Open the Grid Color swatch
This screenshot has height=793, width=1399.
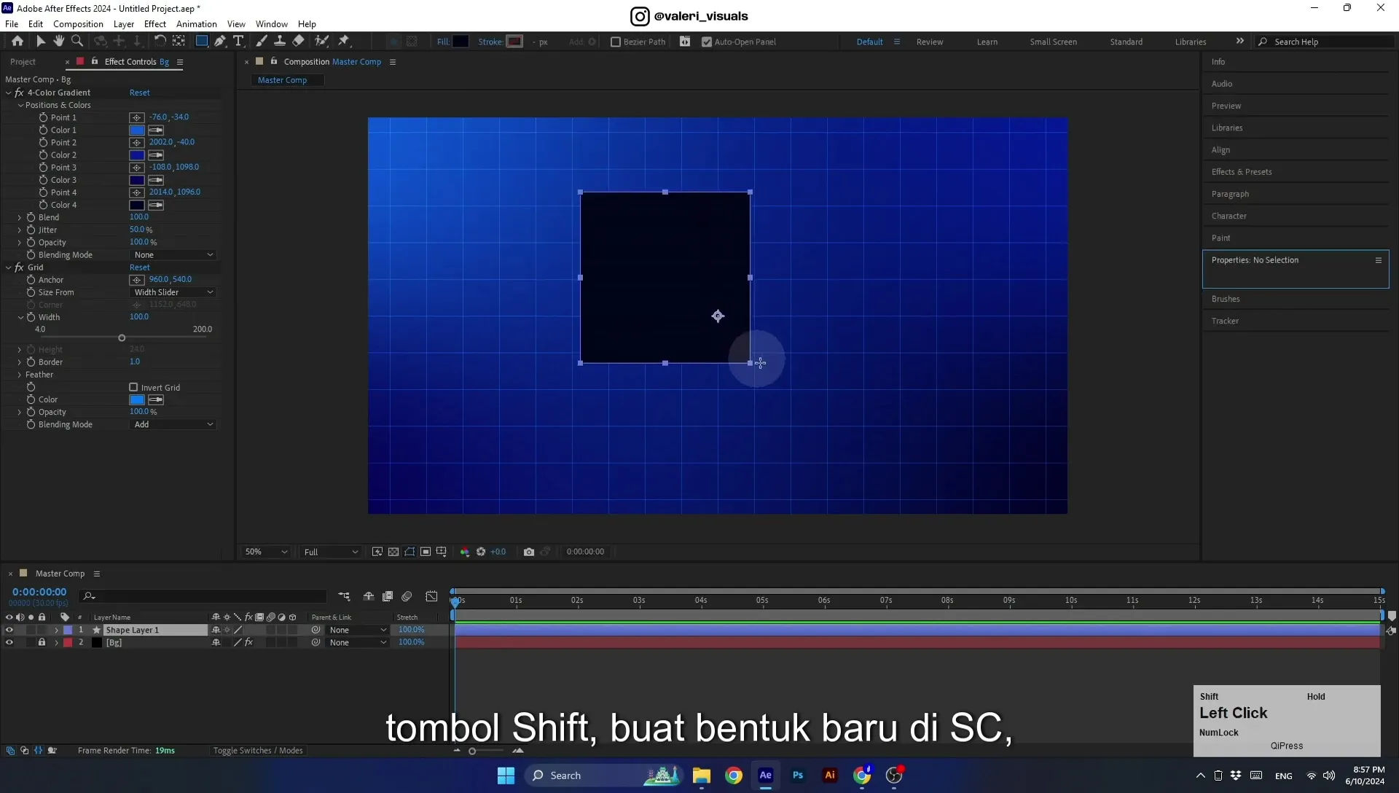pos(137,400)
